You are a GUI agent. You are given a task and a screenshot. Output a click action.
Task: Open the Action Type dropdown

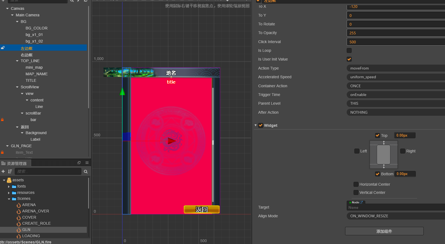coord(396,68)
